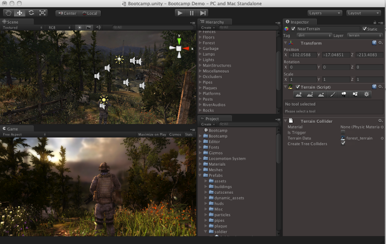Select the Scale tool

(x=42, y=13)
